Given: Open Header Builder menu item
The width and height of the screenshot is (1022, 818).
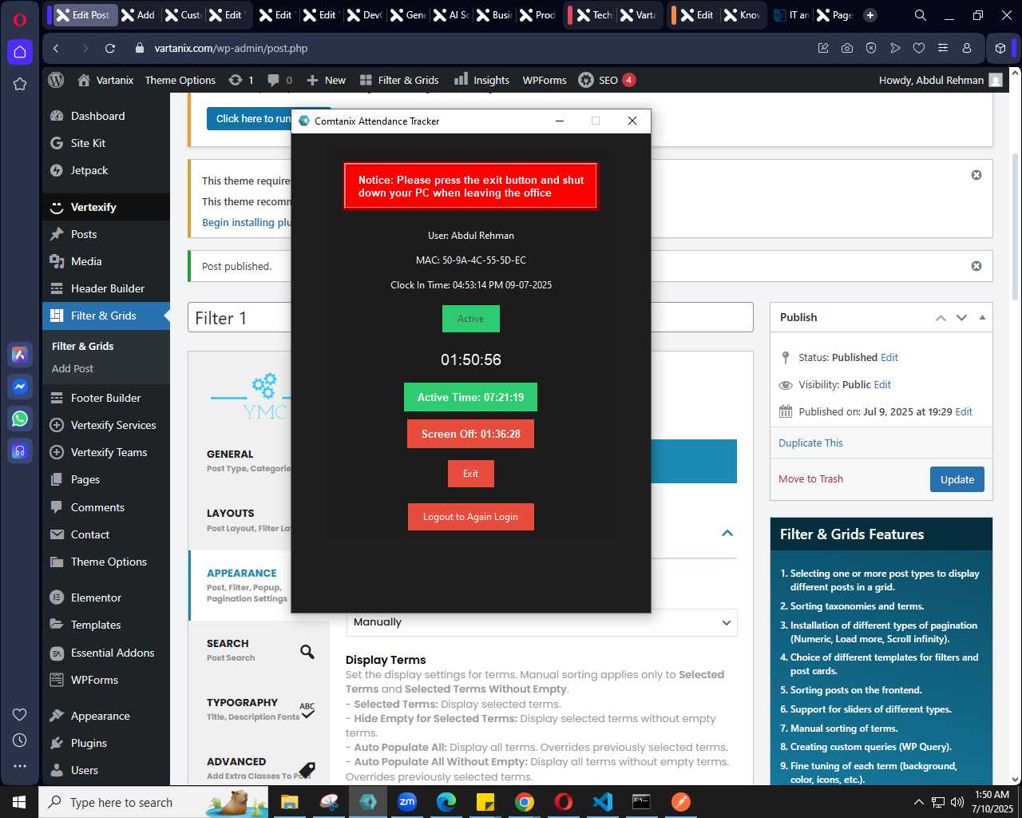Looking at the screenshot, I should point(106,288).
